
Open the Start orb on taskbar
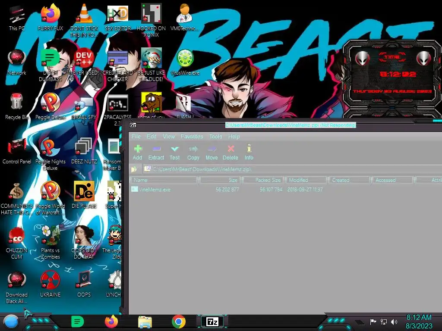(x=11, y=322)
